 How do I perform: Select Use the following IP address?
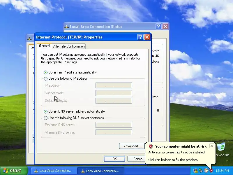click(x=66, y=78)
